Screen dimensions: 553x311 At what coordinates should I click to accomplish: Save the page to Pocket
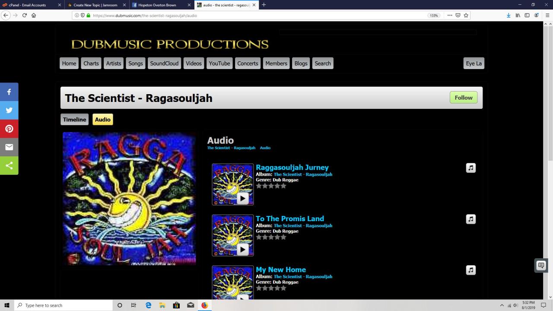(x=458, y=15)
